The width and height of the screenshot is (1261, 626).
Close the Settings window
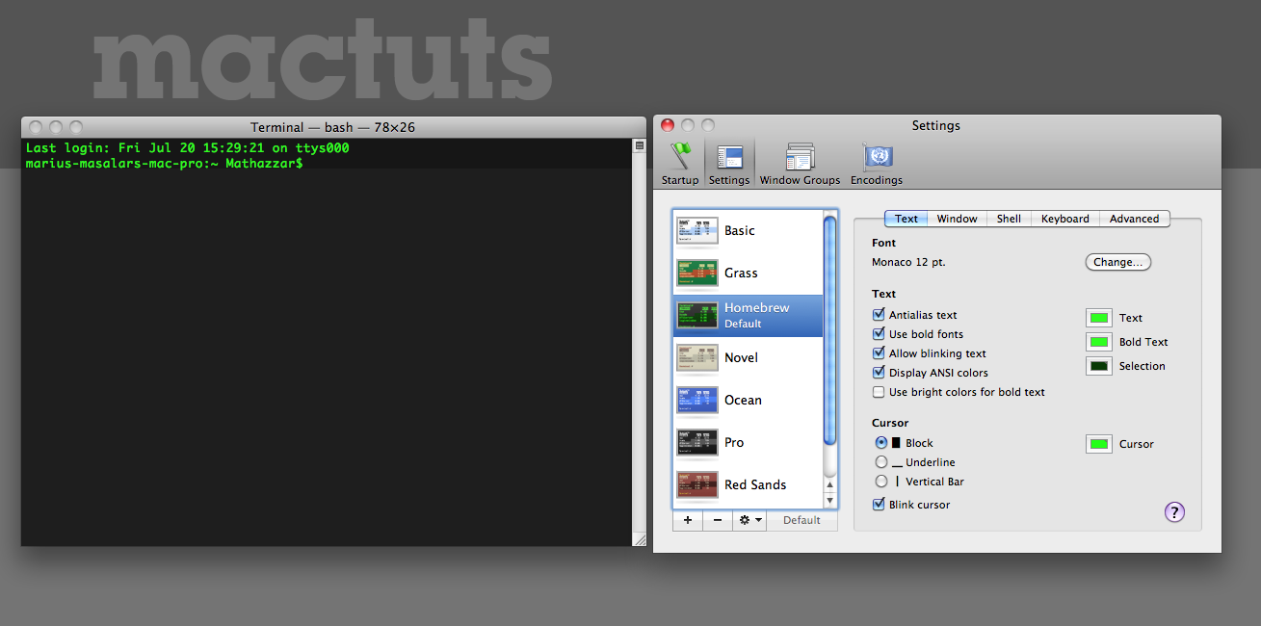click(x=667, y=125)
